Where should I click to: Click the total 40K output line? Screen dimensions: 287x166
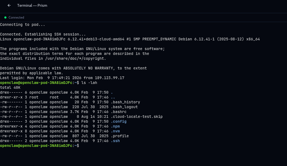(x=10, y=87)
